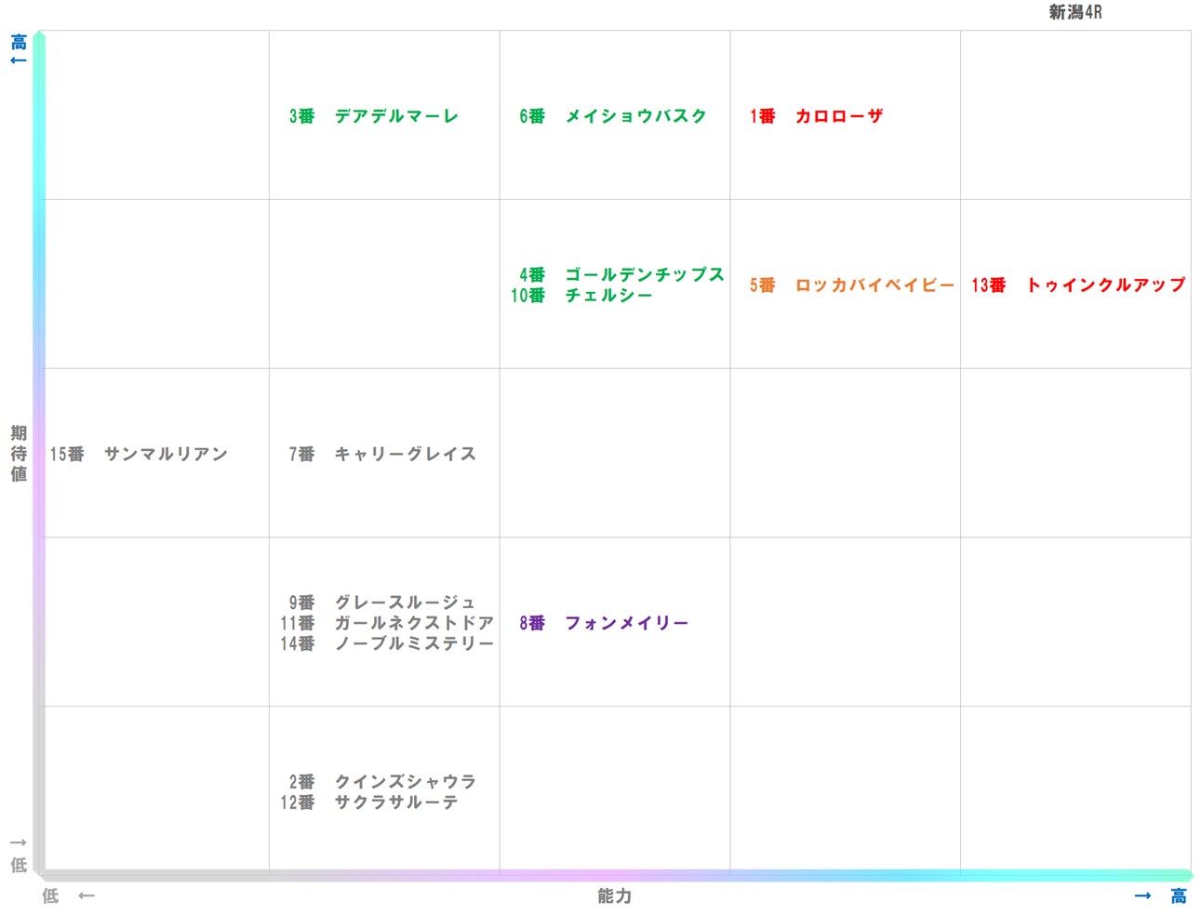Select 15番 サンマルリアン
The image size is (1201, 914).
tap(139, 454)
